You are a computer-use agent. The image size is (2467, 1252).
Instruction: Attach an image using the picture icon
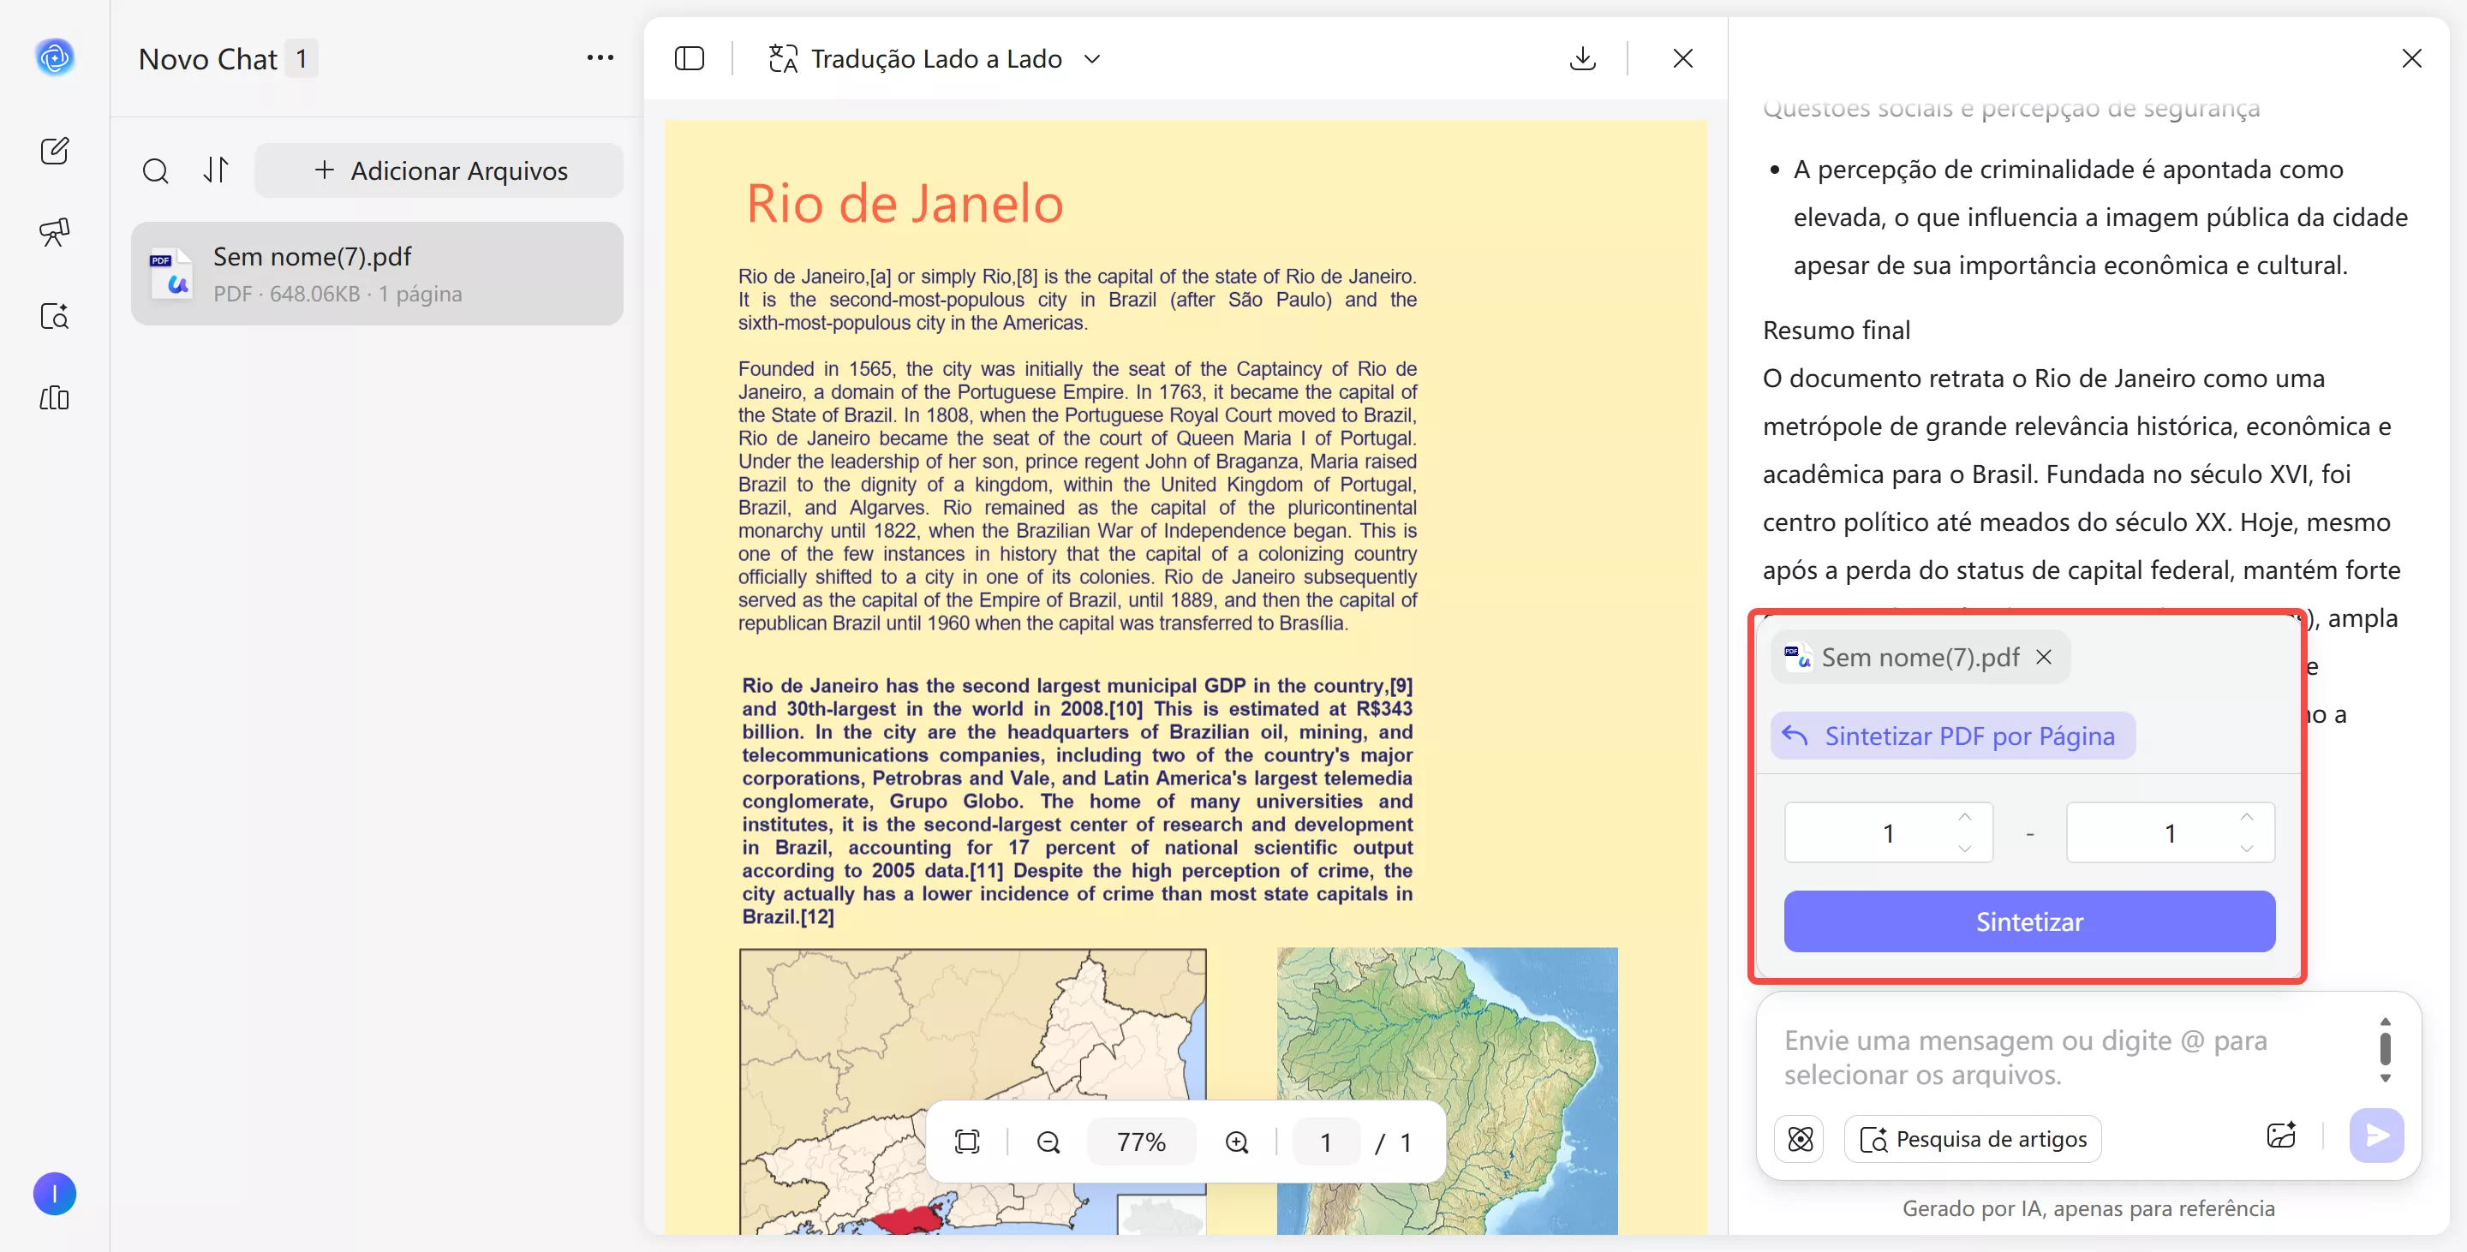coord(2281,1136)
